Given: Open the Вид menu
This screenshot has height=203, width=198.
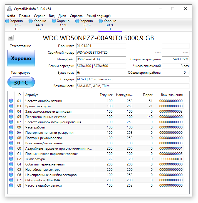Looking at the screenshot, I should 52,16.
